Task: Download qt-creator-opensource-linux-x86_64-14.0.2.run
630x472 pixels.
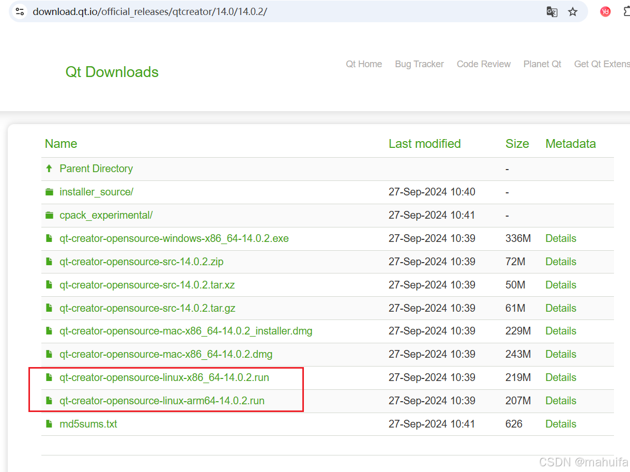Action: pos(164,377)
